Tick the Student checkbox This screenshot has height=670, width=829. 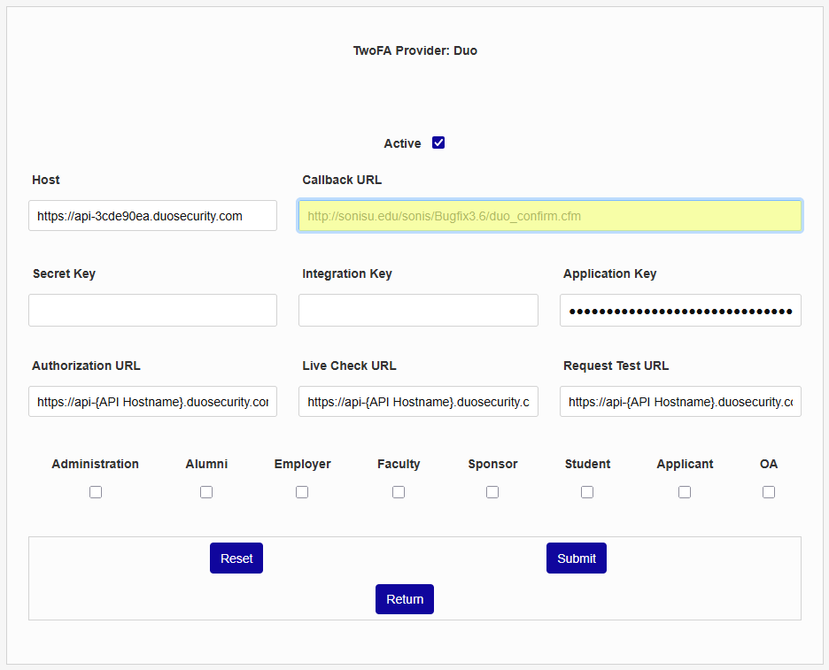coord(587,492)
